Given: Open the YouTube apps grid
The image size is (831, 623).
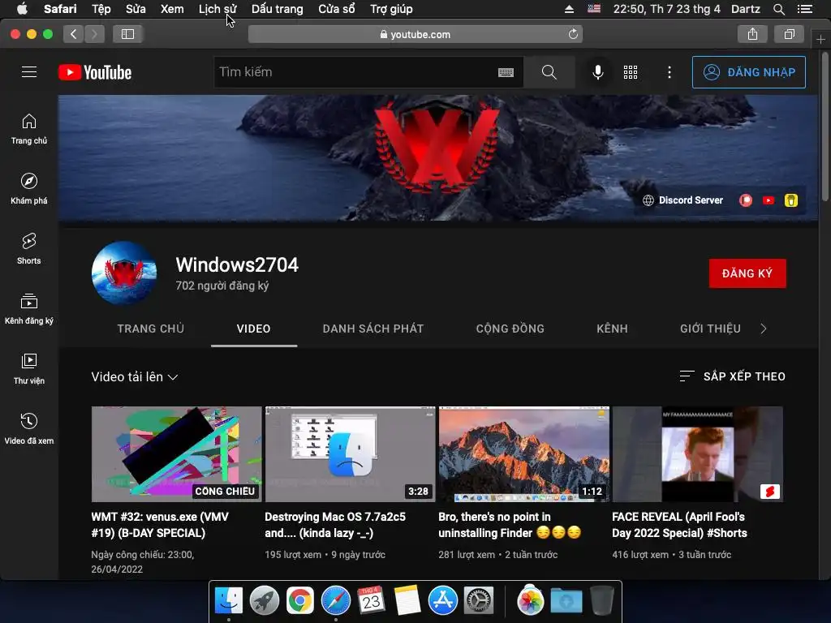Looking at the screenshot, I should (x=631, y=72).
